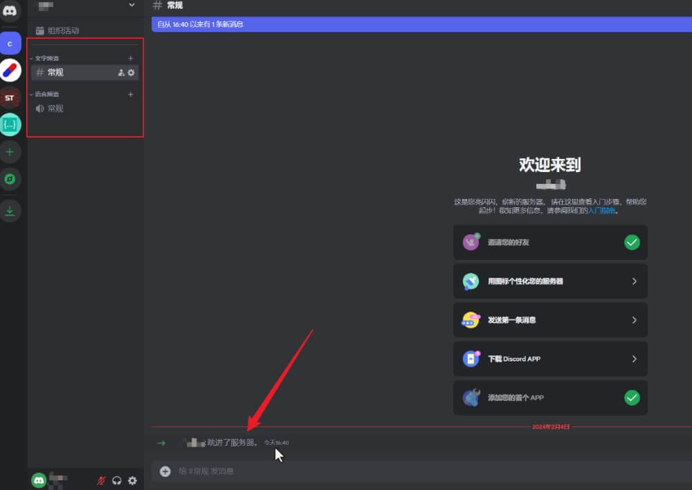
Task: Switch to the ST server
Action: [x=10, y=98]
